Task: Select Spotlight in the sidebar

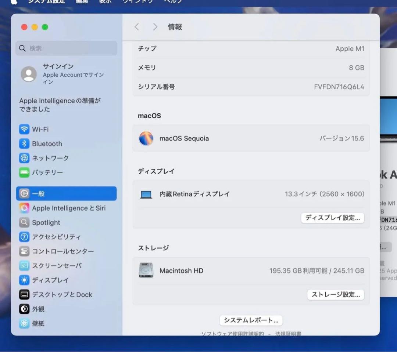Action: point(46,222)
